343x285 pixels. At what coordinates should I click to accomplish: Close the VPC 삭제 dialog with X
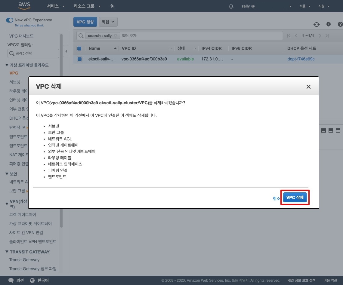click(x=308, y=87)
